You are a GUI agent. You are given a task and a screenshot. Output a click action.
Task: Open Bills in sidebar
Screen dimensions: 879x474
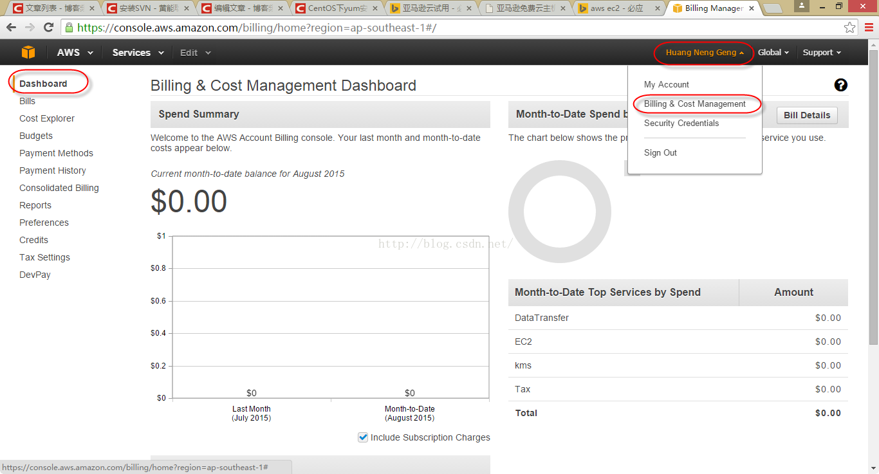click(x=27, y=101)
